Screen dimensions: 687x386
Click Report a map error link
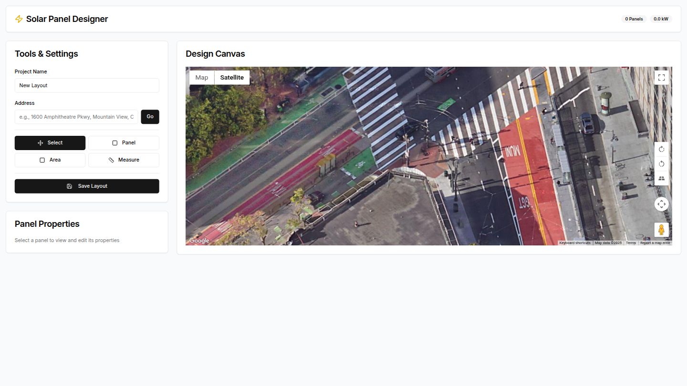pyautogui.click(x=655, y=243)
